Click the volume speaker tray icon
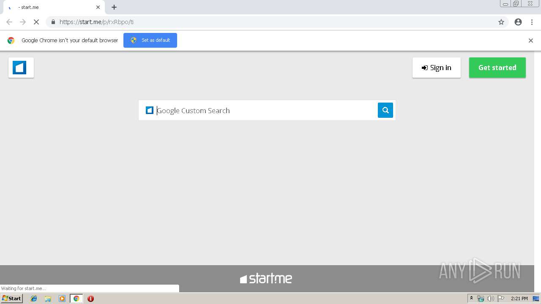 click(x=490, y=299)
